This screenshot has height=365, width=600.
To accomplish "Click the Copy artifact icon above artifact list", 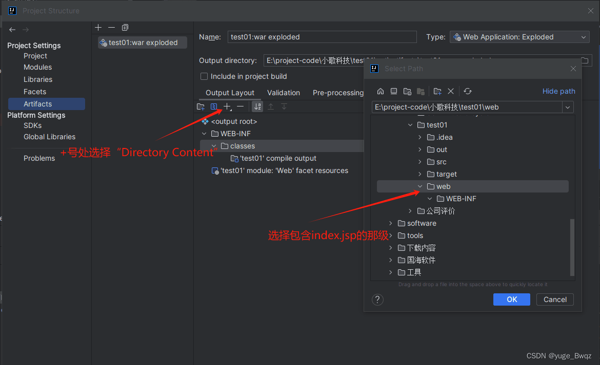I will [x=125, y=27].
